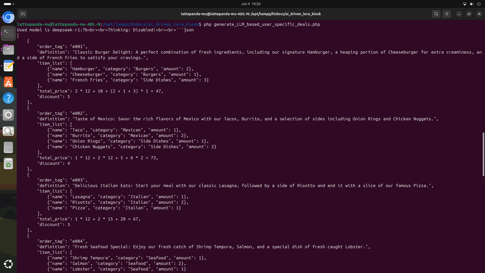The height and width of the screenshot is (273, 485).
Task: Click the French Fries item row
Action: click(128, 80)
